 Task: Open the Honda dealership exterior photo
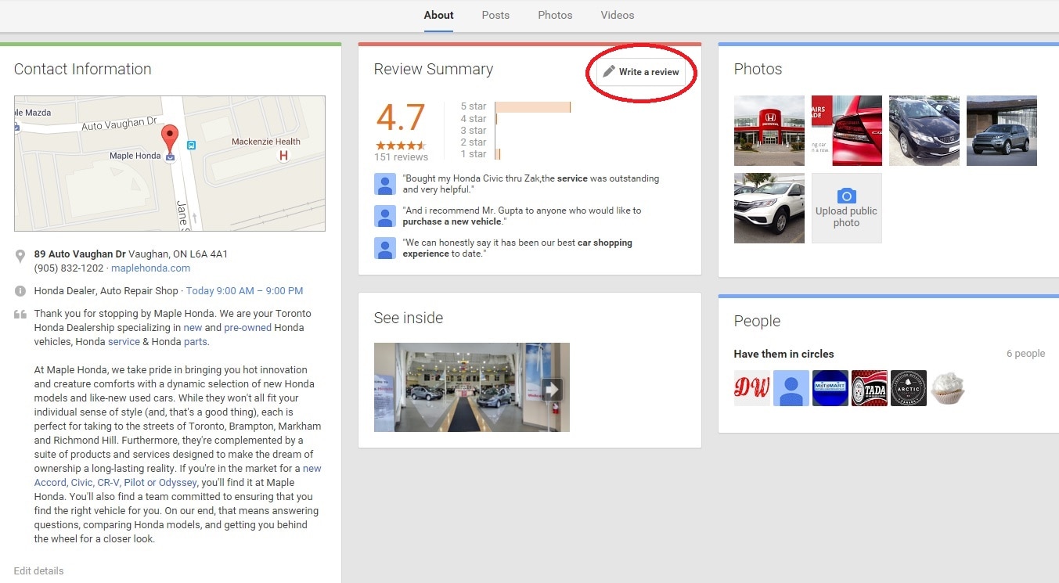(769, 131)
